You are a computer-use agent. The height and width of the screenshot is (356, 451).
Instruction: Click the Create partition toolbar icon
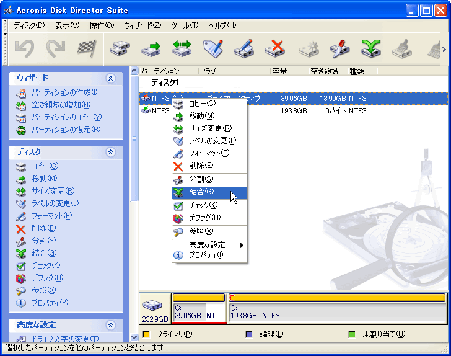point(309,48)
